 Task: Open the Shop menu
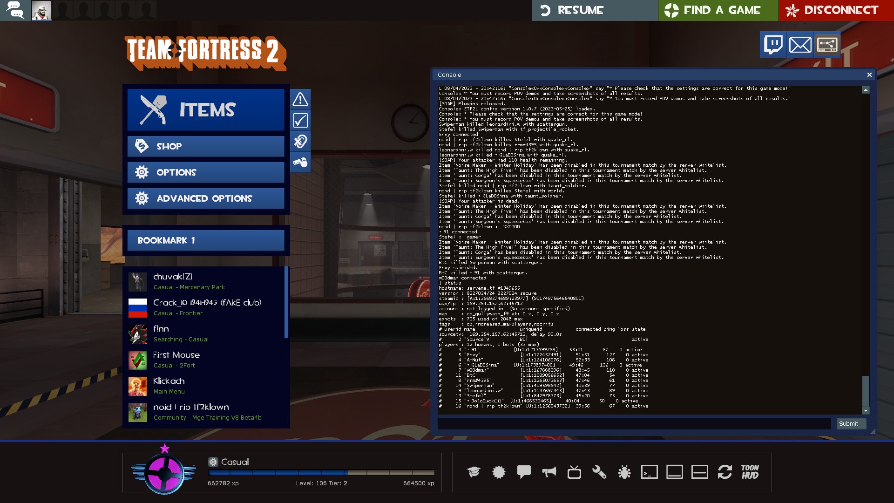[206, 146]
